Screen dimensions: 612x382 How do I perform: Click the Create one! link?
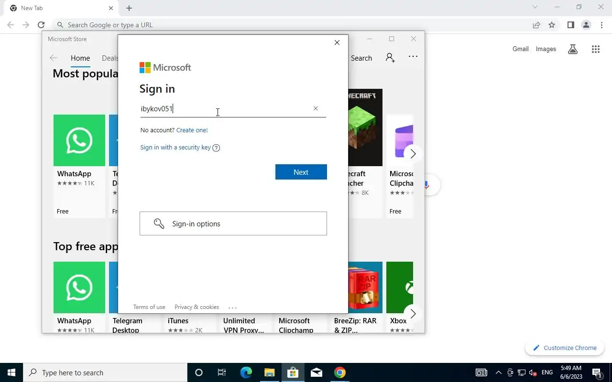(192, 130)
